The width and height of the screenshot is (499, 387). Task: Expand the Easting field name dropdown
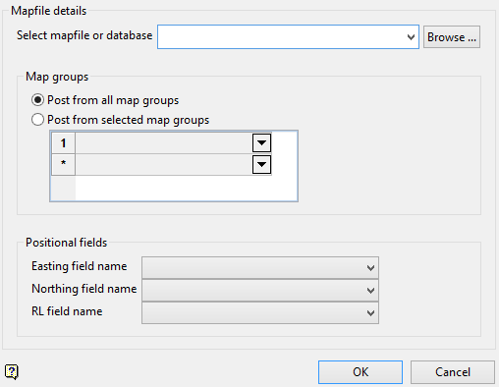(x=370, y=268)
